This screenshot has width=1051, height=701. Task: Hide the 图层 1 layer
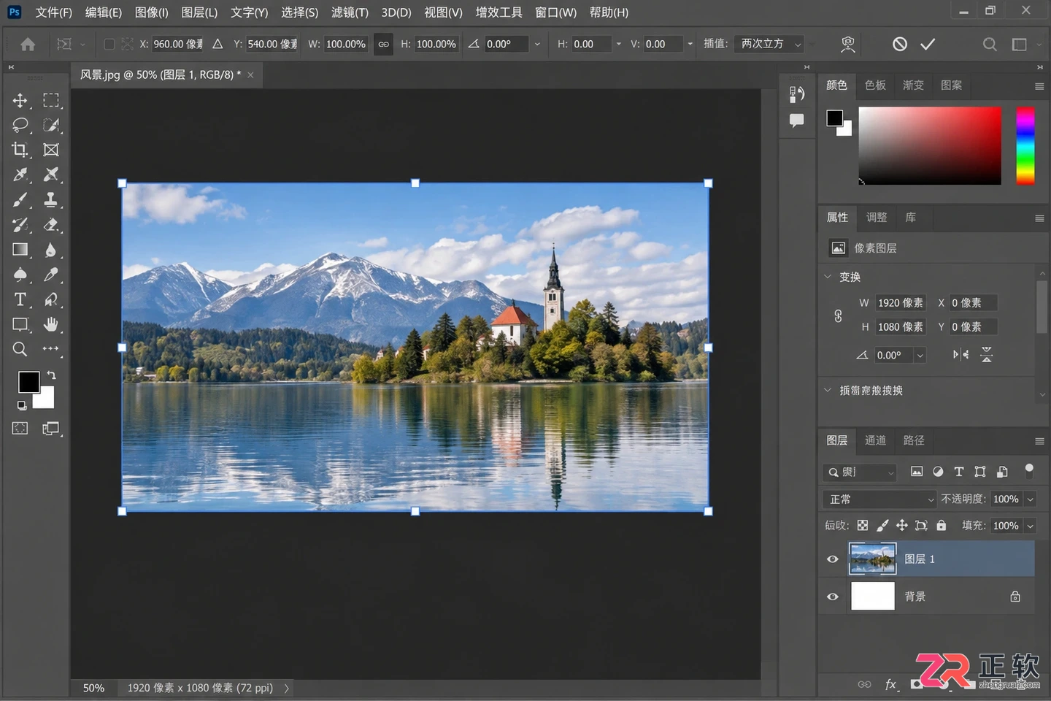[832, 559]
